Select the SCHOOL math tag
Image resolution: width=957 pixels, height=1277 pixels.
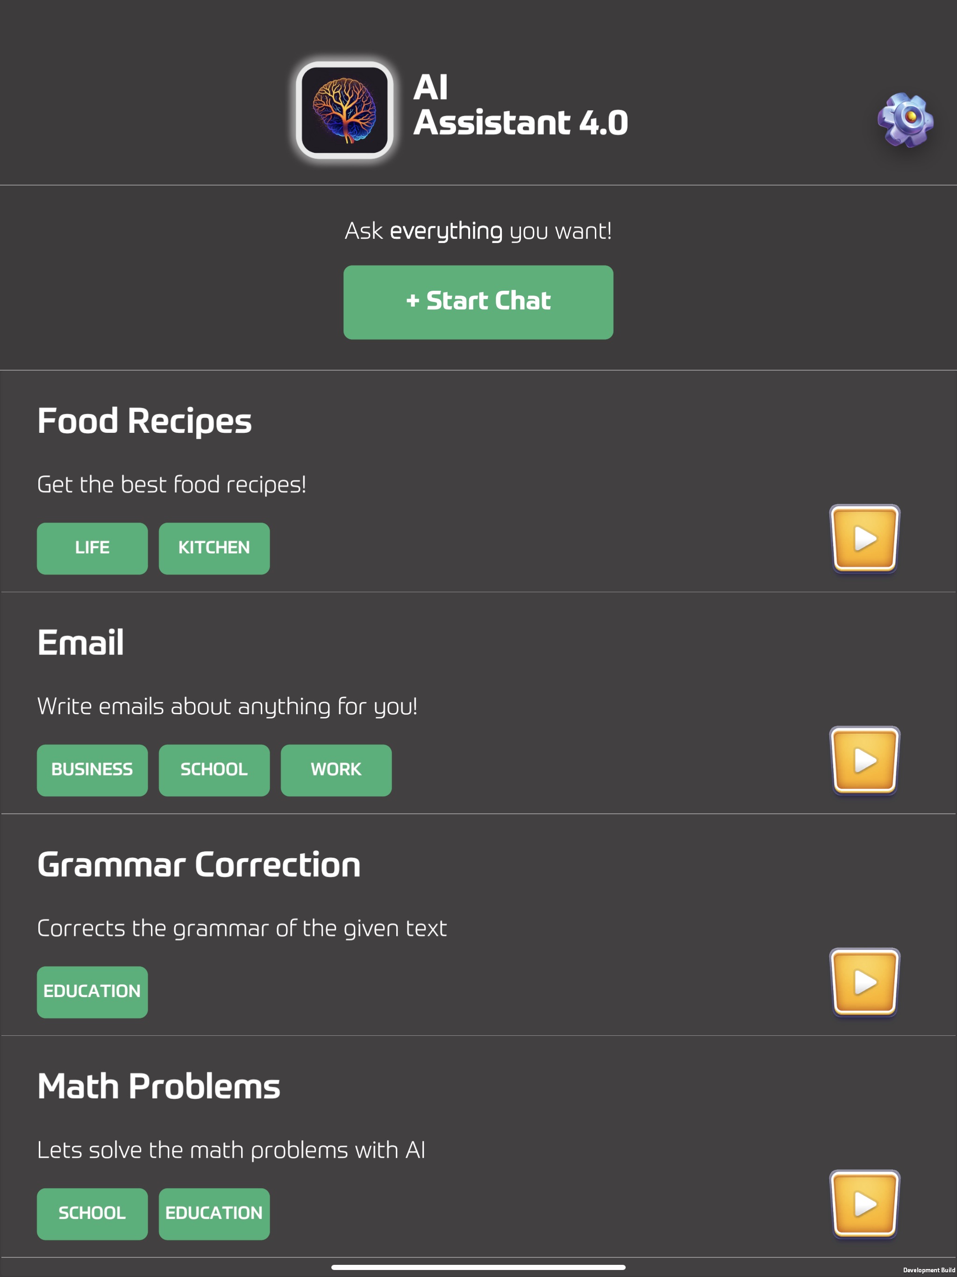[92, 1212]
